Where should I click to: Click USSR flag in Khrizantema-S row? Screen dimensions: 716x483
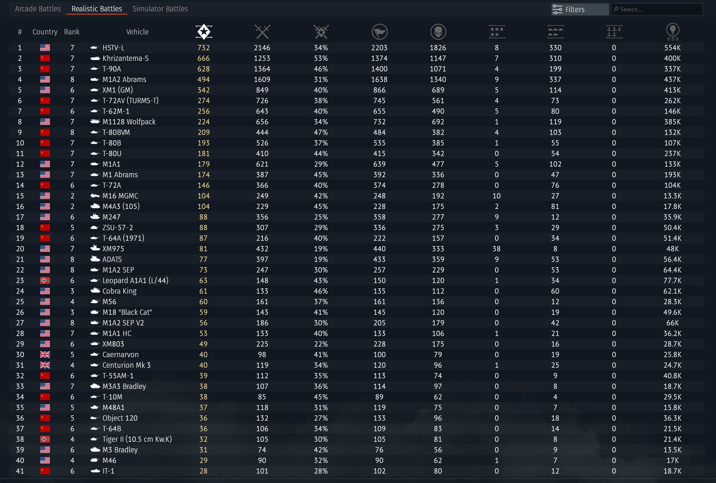(45, 58)
